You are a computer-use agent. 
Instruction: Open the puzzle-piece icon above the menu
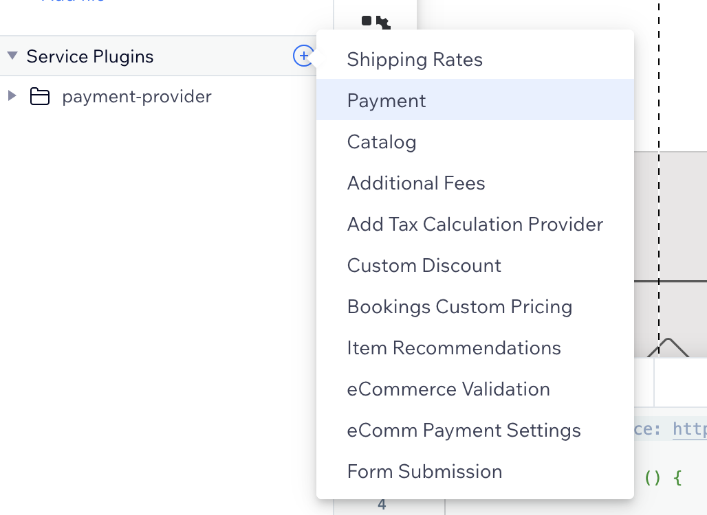click(x=376, y=22)
